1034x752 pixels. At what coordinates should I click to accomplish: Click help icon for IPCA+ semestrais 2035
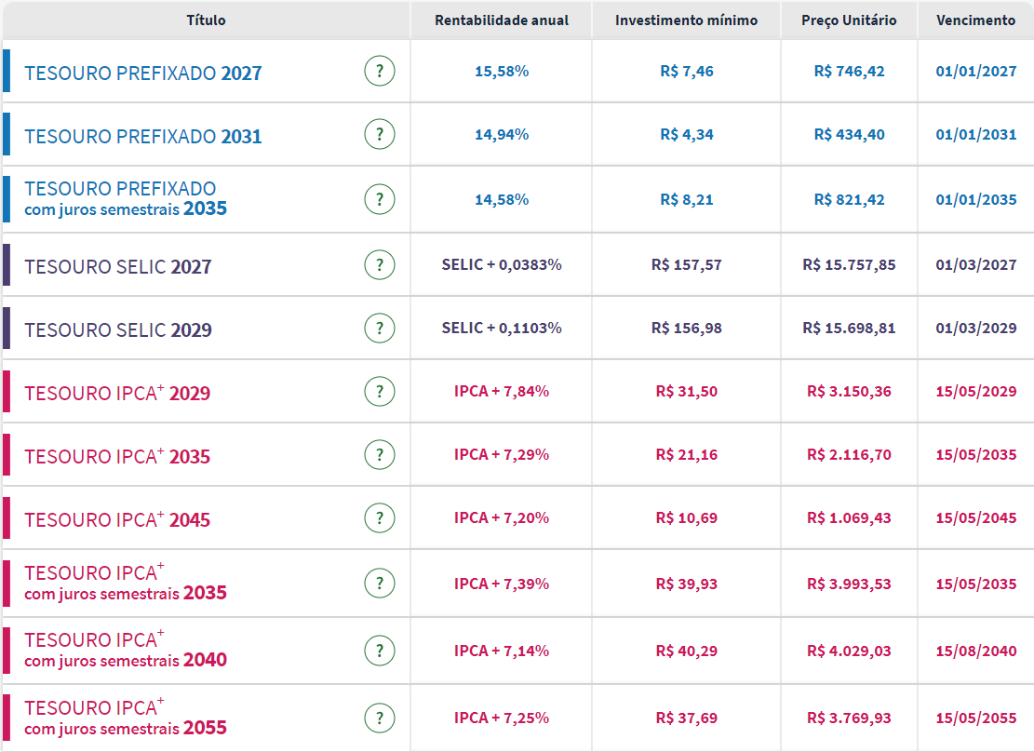point(379,584)
